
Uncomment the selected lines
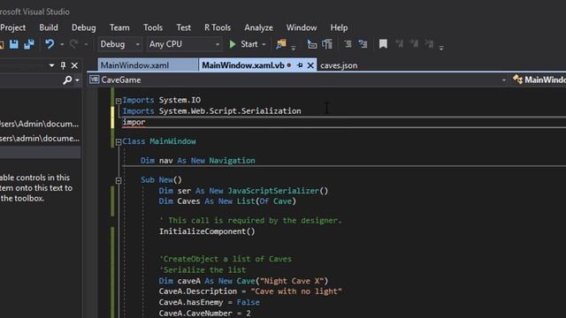(x=363, y=44)
